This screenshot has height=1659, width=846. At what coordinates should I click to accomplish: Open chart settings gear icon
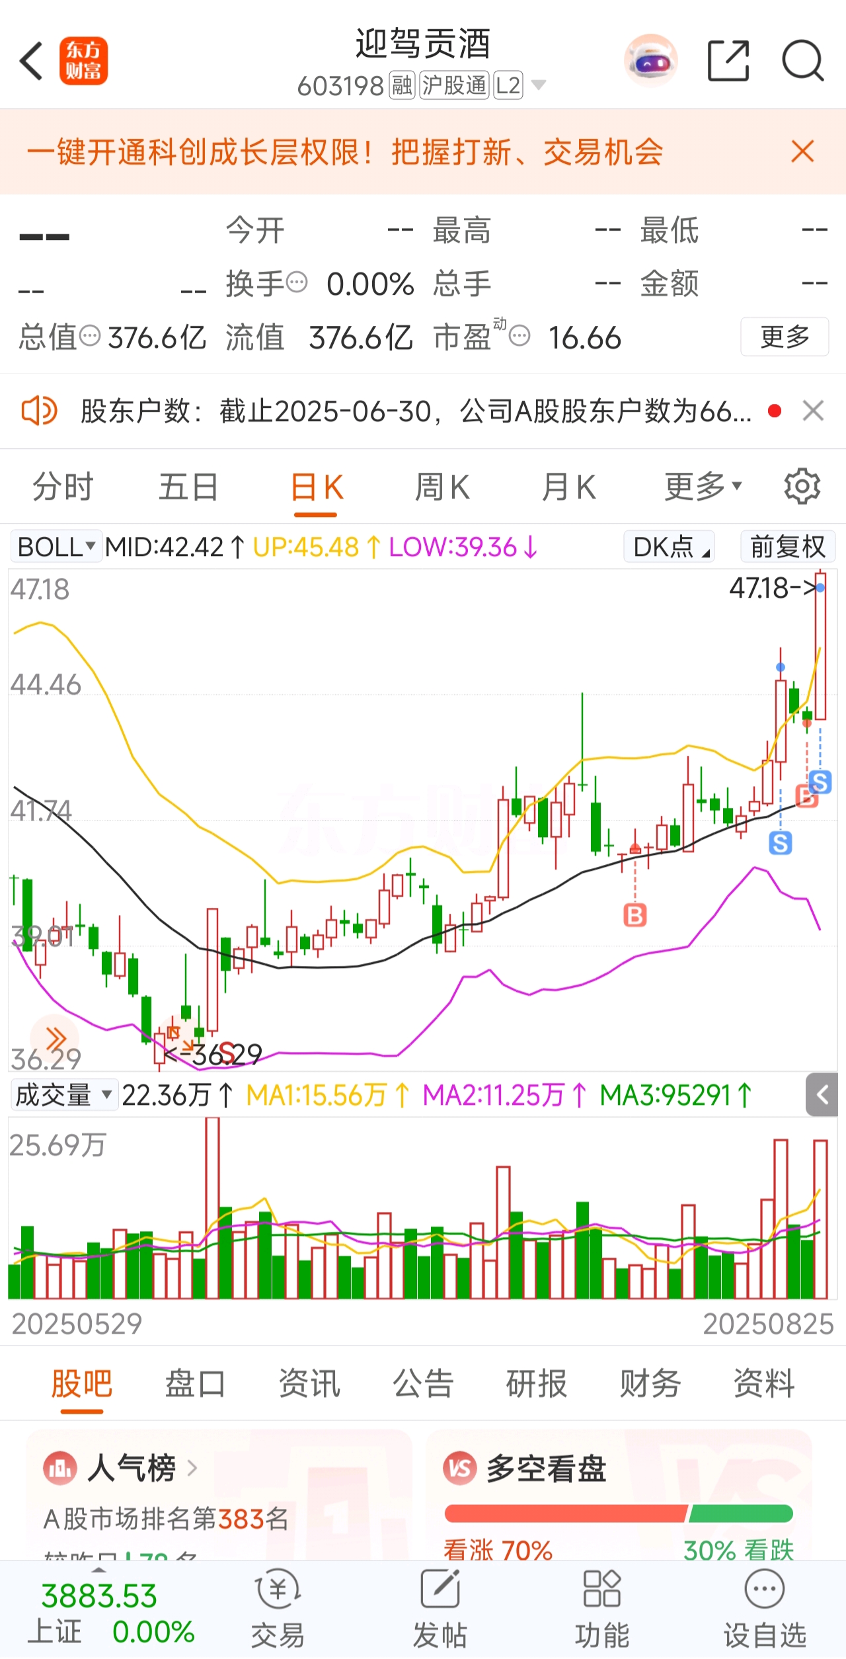(x=802, y=487)
